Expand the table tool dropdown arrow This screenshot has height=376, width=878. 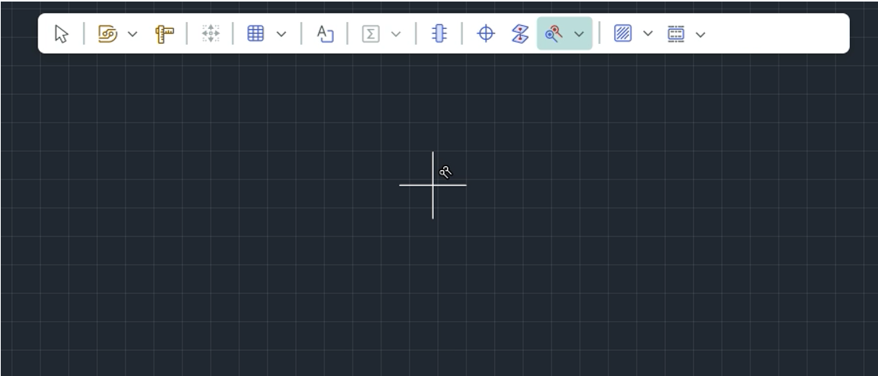282,34
